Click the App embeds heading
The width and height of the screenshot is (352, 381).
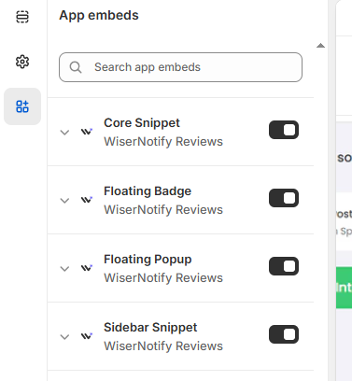[99, 16]
